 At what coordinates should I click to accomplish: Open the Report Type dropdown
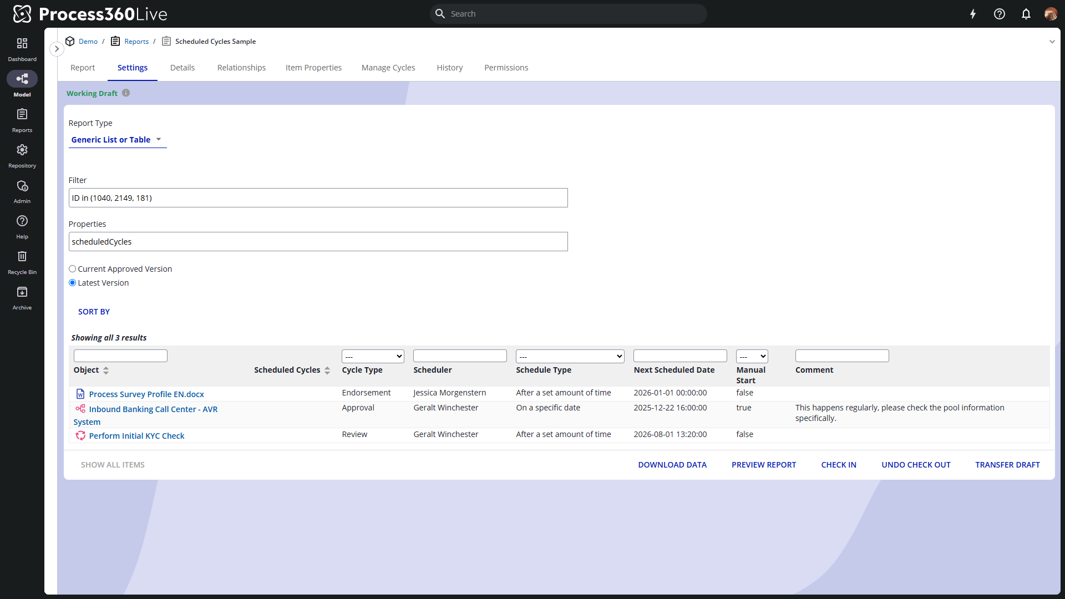(117, 140)
